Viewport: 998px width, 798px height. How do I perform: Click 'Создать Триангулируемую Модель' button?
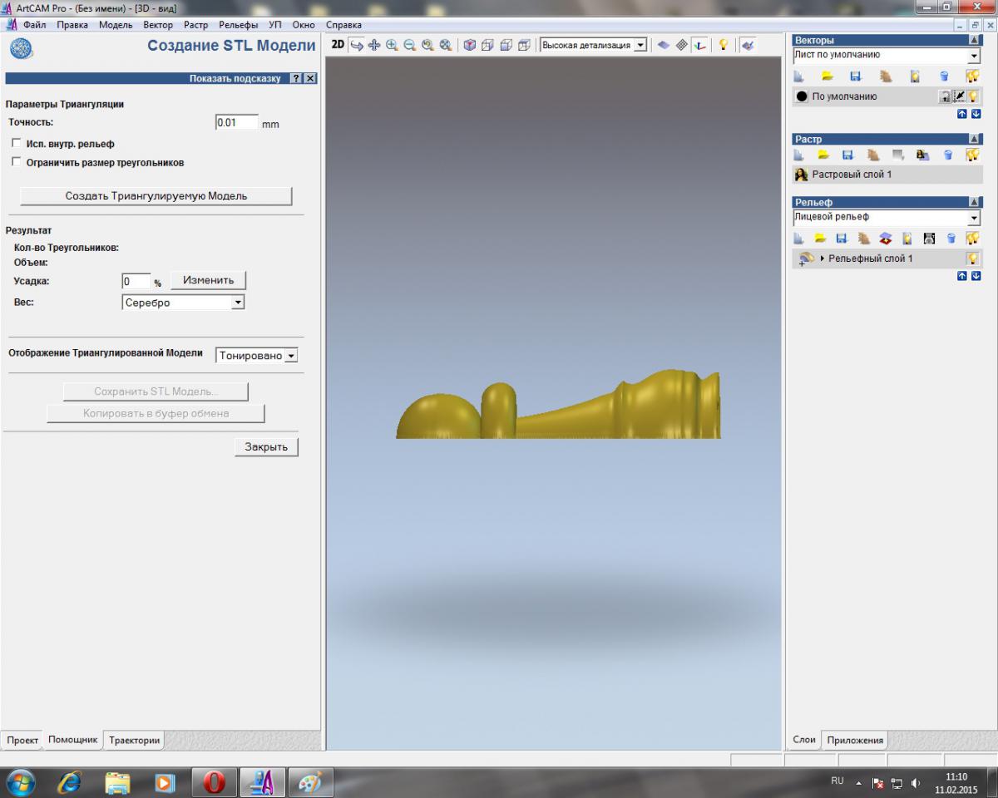156,196
